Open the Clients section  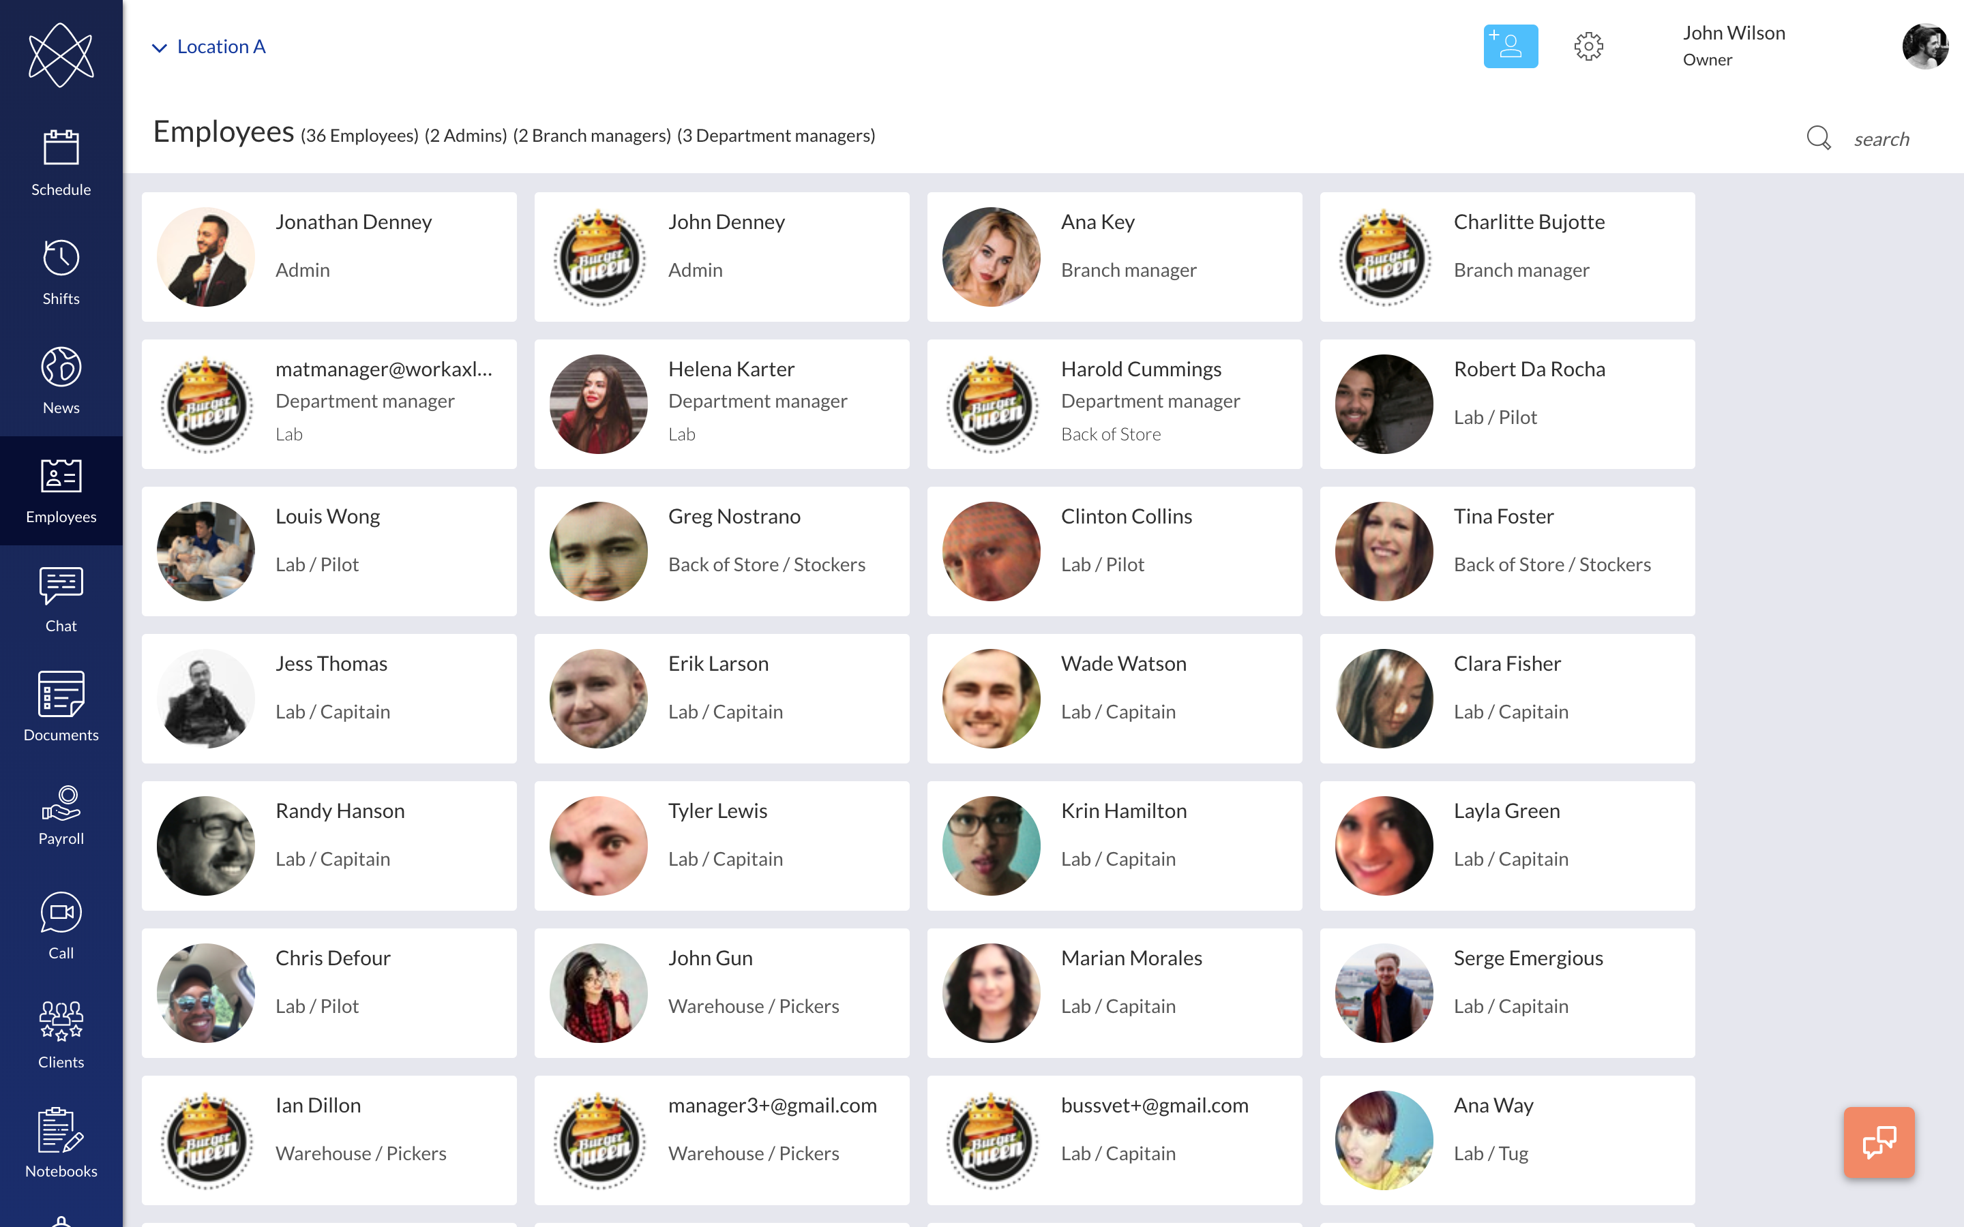pos(61,1034)
